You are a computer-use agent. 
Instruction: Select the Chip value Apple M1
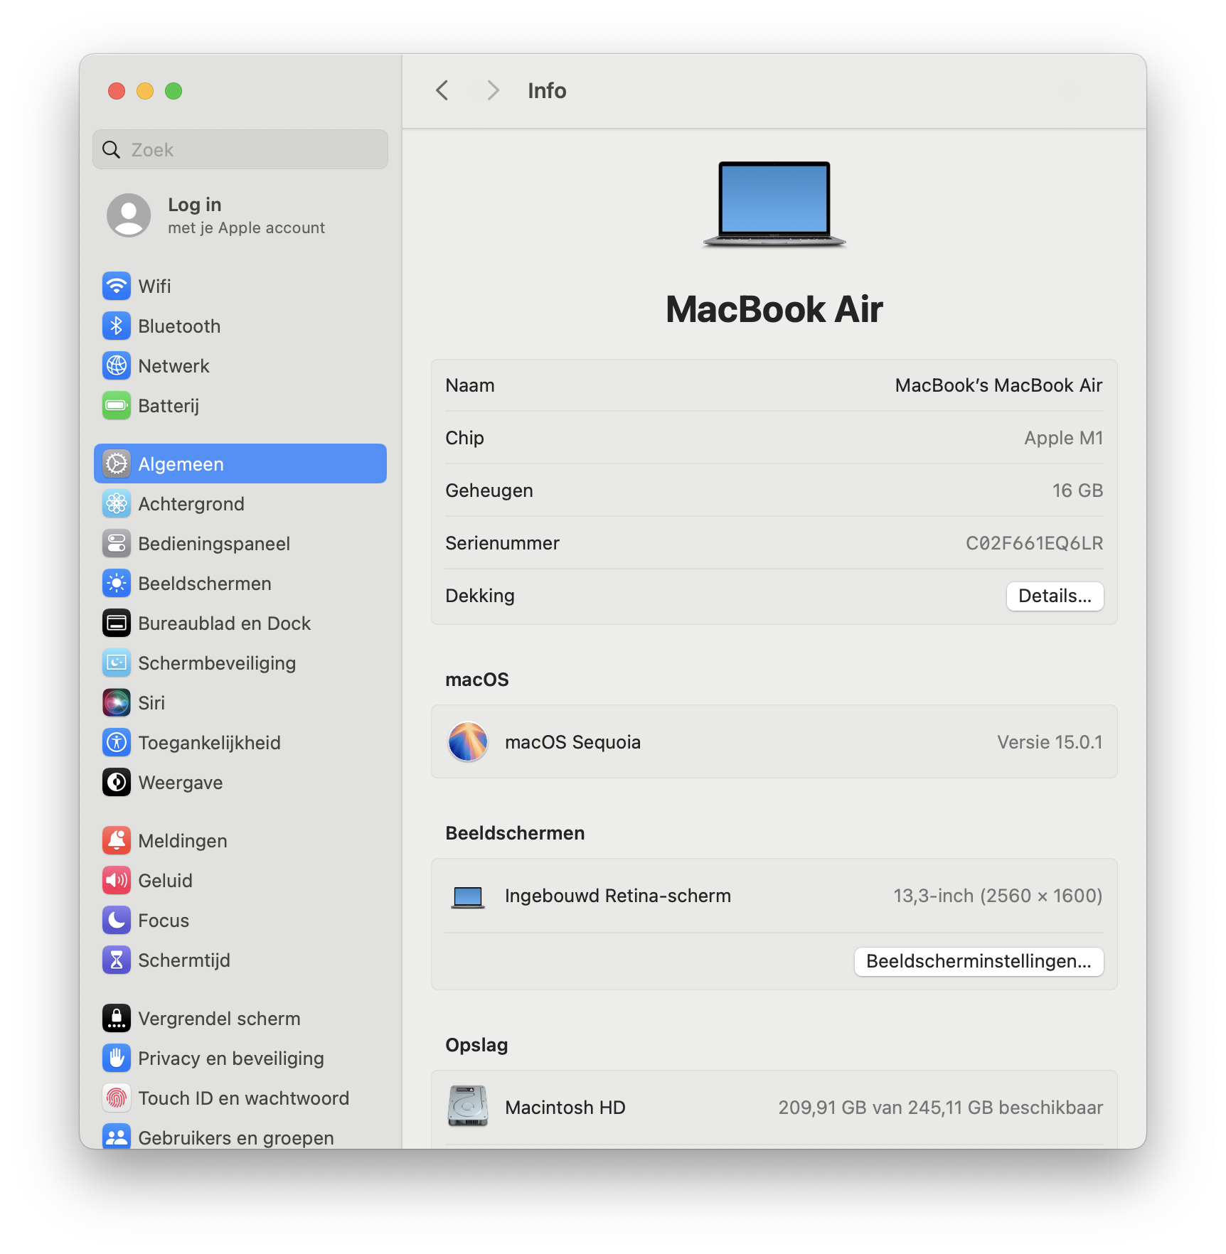1063,439
